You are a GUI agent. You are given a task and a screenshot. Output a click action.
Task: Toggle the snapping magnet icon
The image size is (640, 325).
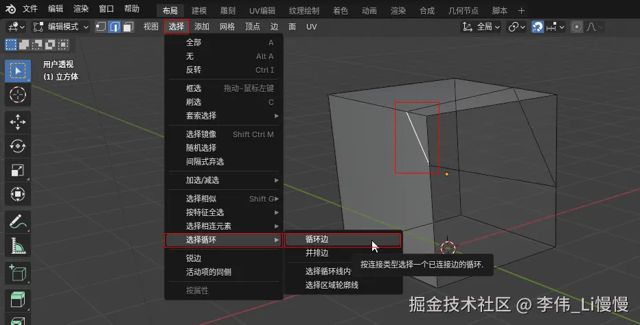tap(538, 27)
